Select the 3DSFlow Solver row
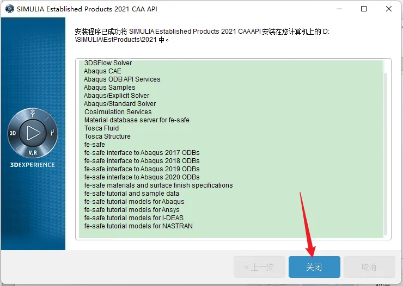 (x=108, y=63)
